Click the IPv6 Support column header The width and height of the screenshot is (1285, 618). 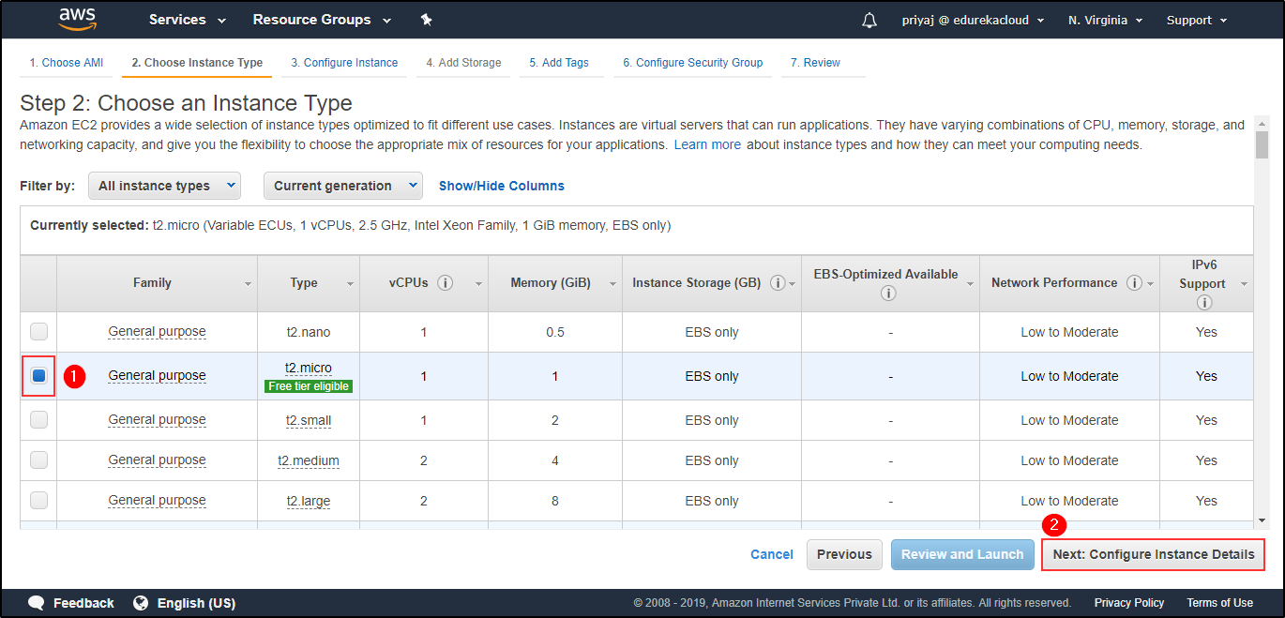point(1206,283)
